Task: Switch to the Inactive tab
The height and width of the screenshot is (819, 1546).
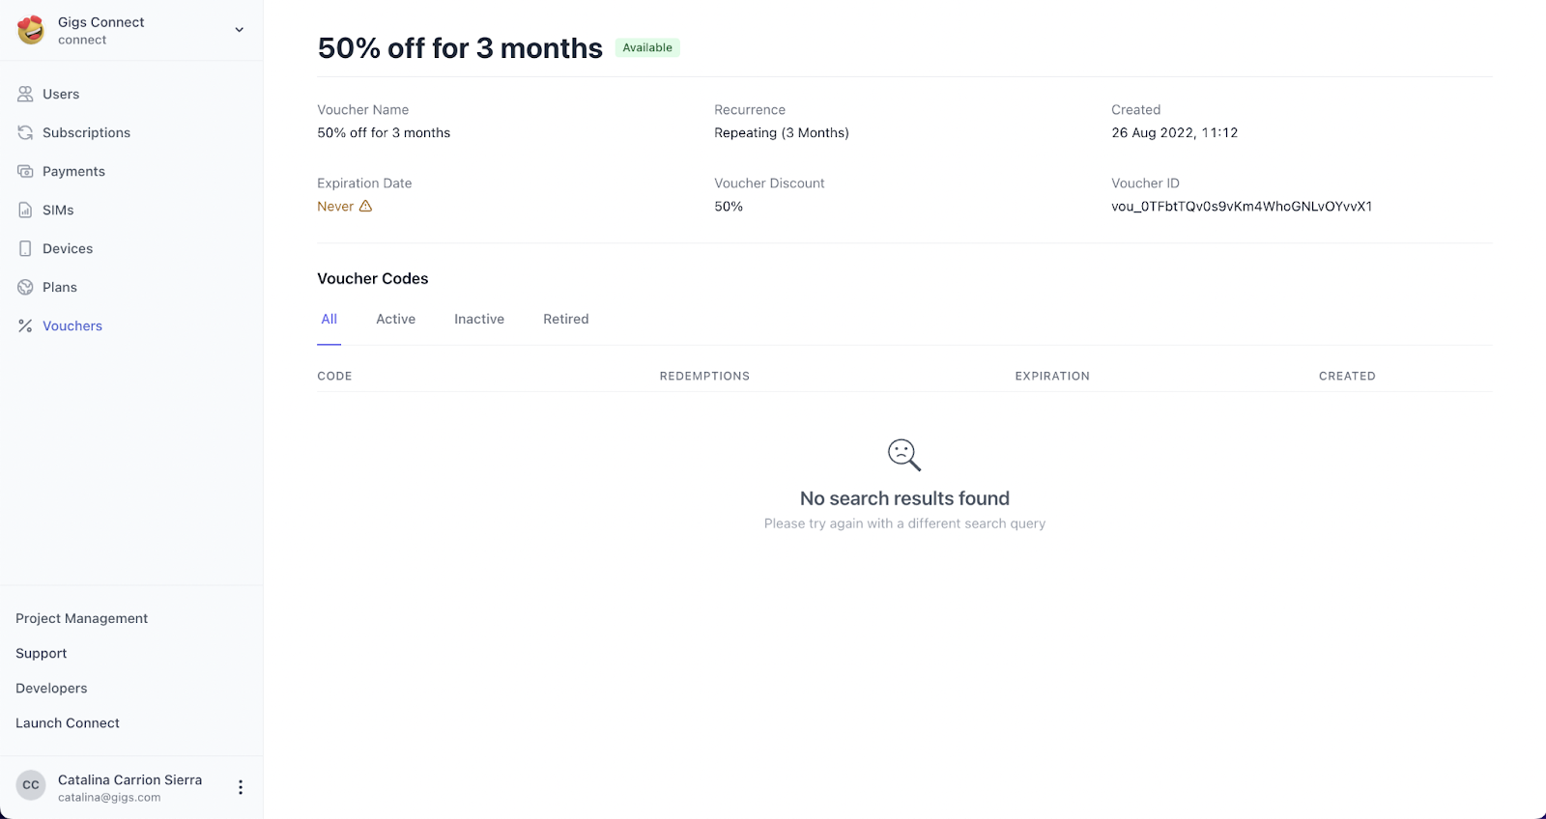Action: (x=479, y=319)
